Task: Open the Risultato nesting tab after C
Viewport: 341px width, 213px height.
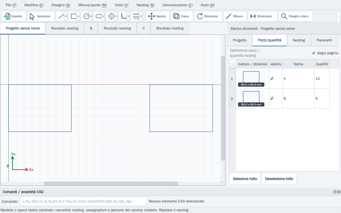Action: coord(170,28)
